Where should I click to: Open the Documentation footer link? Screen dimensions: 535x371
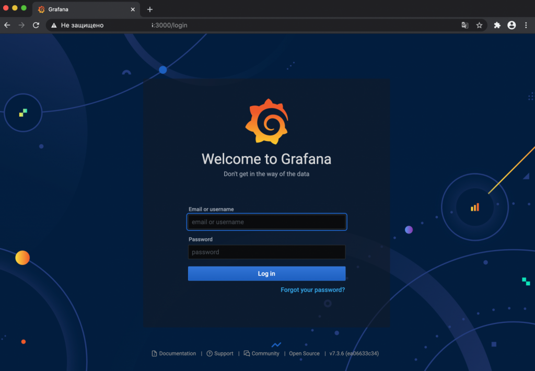tap(177, 354)
